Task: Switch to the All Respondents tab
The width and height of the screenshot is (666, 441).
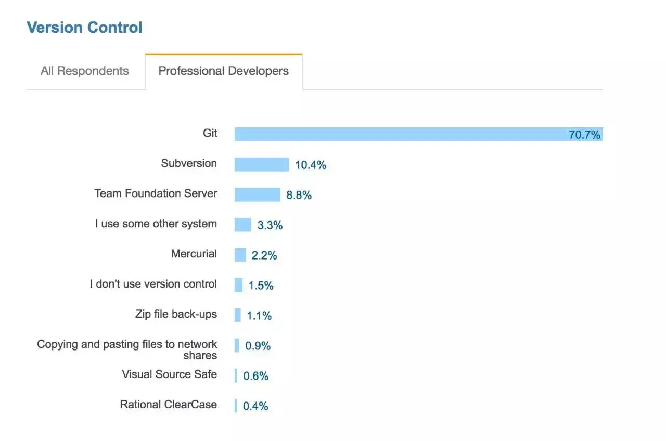Action: click(x=85, y=71)
